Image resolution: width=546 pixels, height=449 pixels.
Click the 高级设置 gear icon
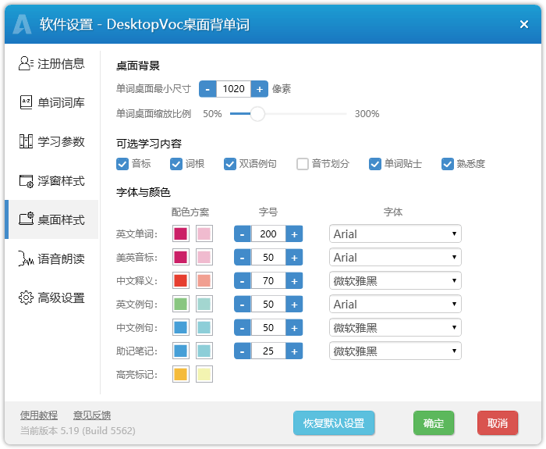click(x=26, y=298)
